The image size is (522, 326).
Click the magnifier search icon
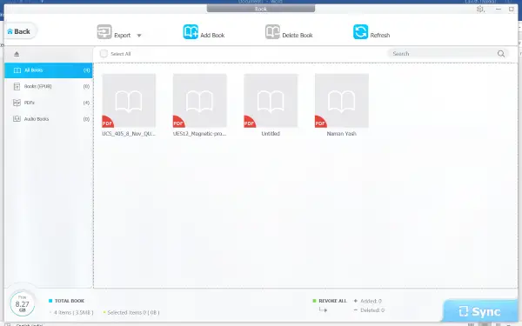(501, 54)
